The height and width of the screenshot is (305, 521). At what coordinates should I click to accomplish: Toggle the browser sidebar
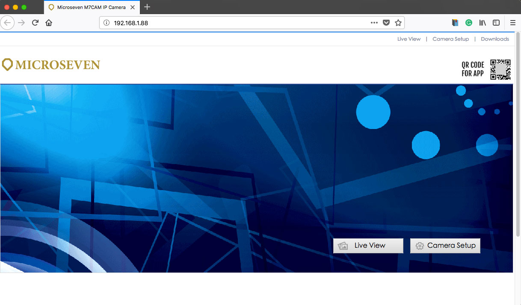click(496, 23)
